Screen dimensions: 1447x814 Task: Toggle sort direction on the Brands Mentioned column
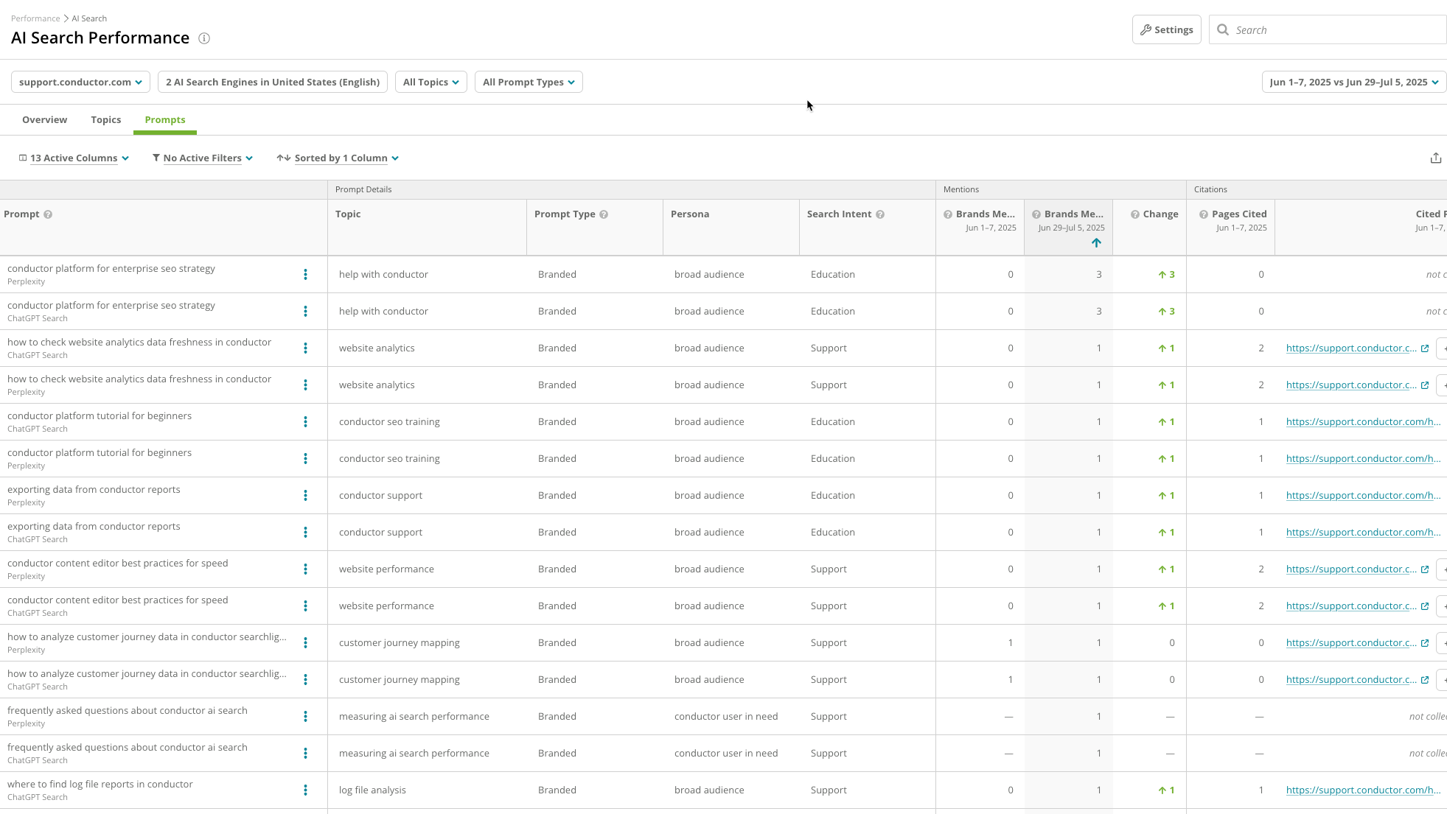point(1096,242)
